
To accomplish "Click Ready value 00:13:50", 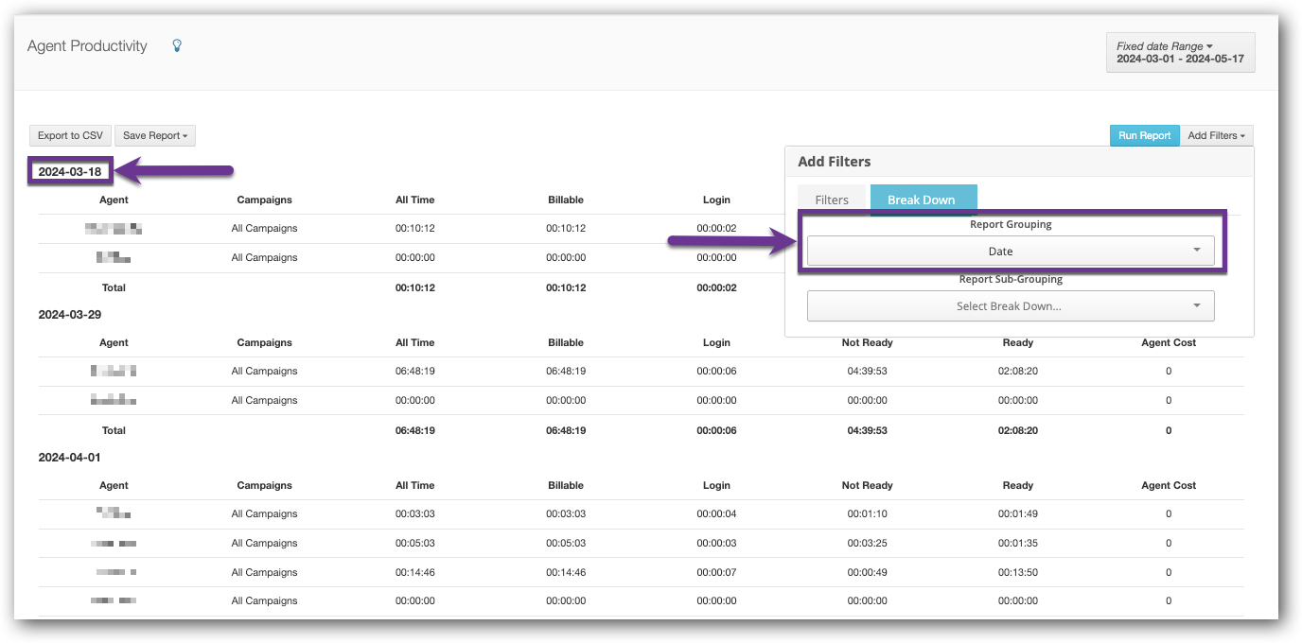I will click(x=1018, y=572).
